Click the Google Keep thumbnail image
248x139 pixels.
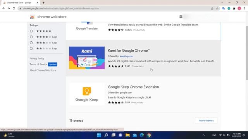(x=87, y=94)
